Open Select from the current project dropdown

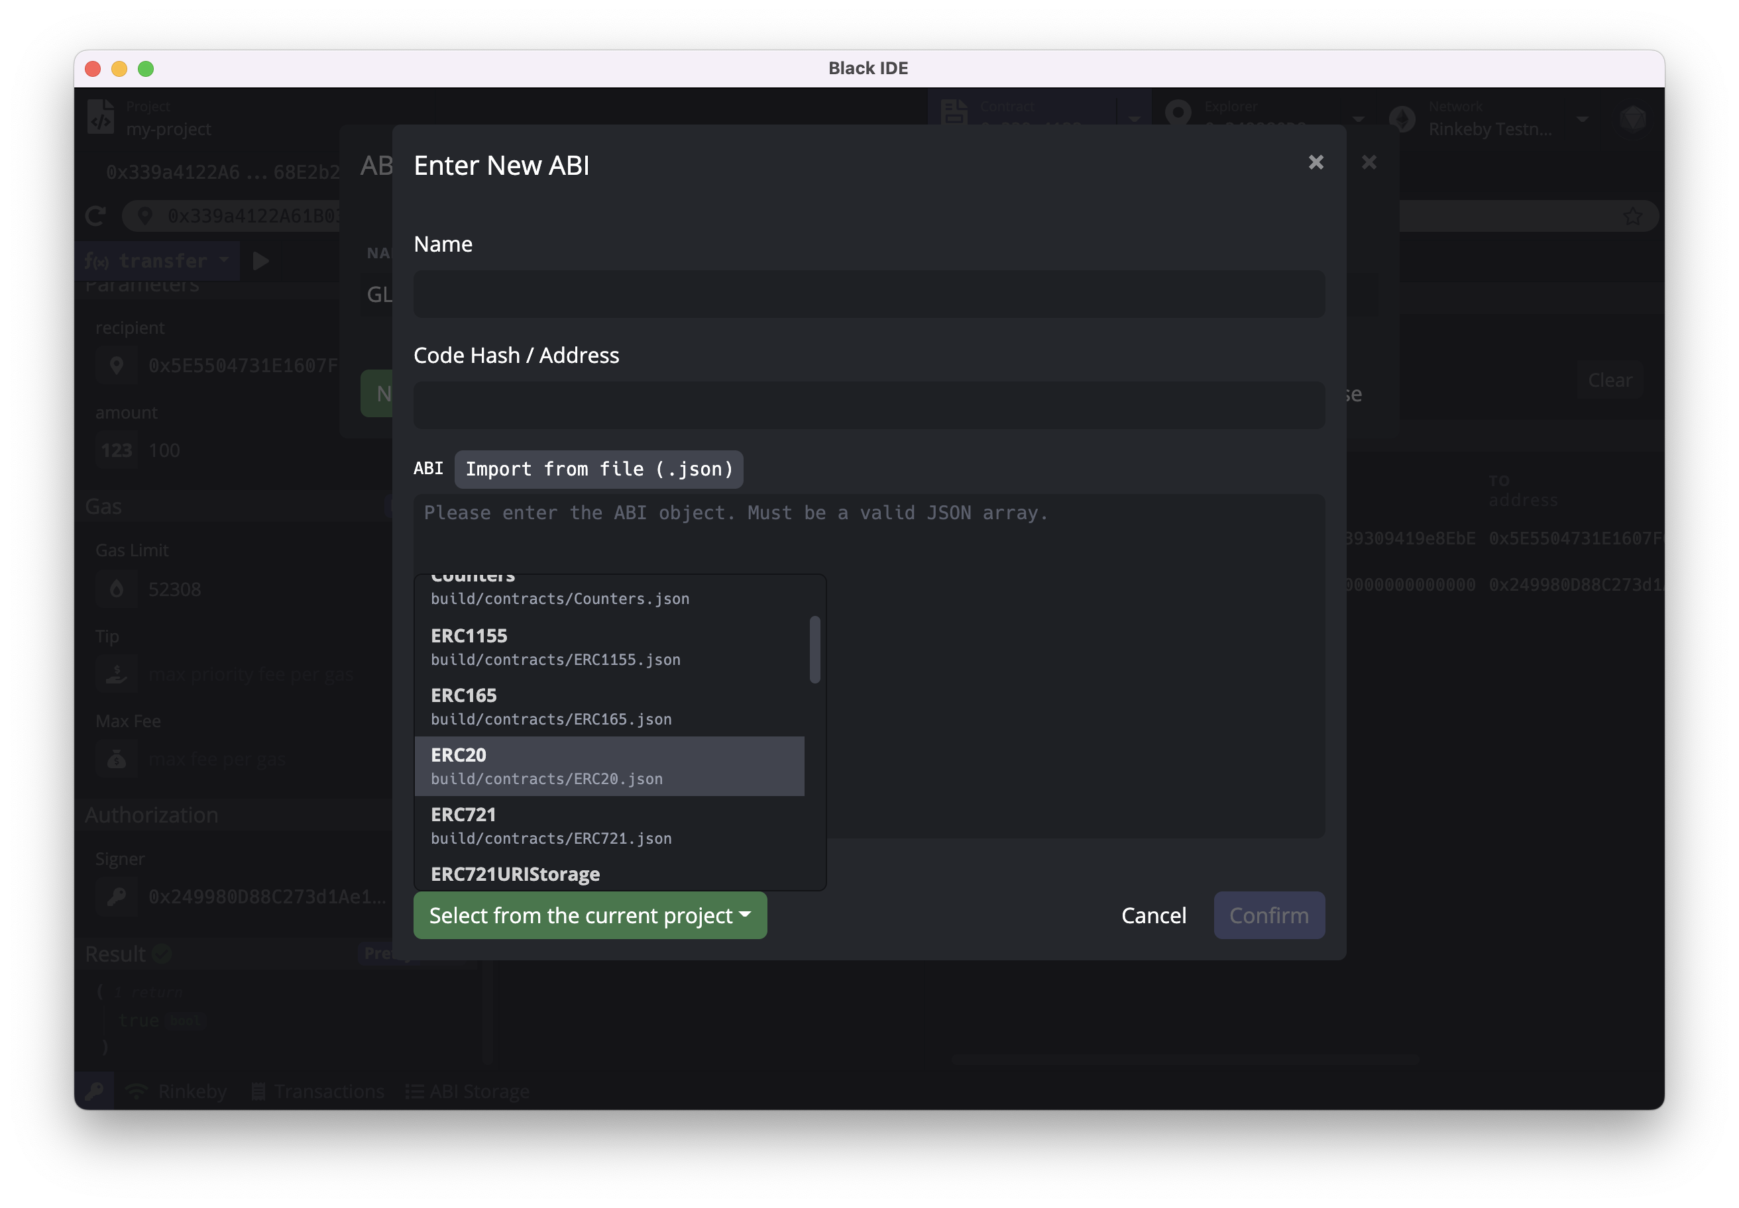[x=590, y=915]
